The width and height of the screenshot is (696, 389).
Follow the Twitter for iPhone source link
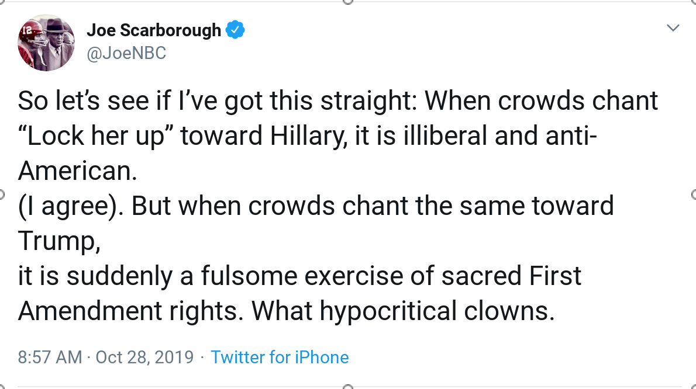coord(280,357)
